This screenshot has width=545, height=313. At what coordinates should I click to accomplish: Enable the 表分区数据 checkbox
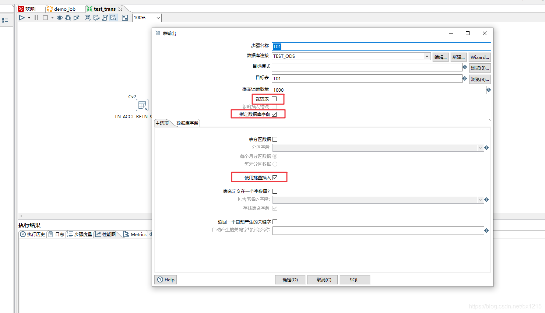[x=275, y=139]
